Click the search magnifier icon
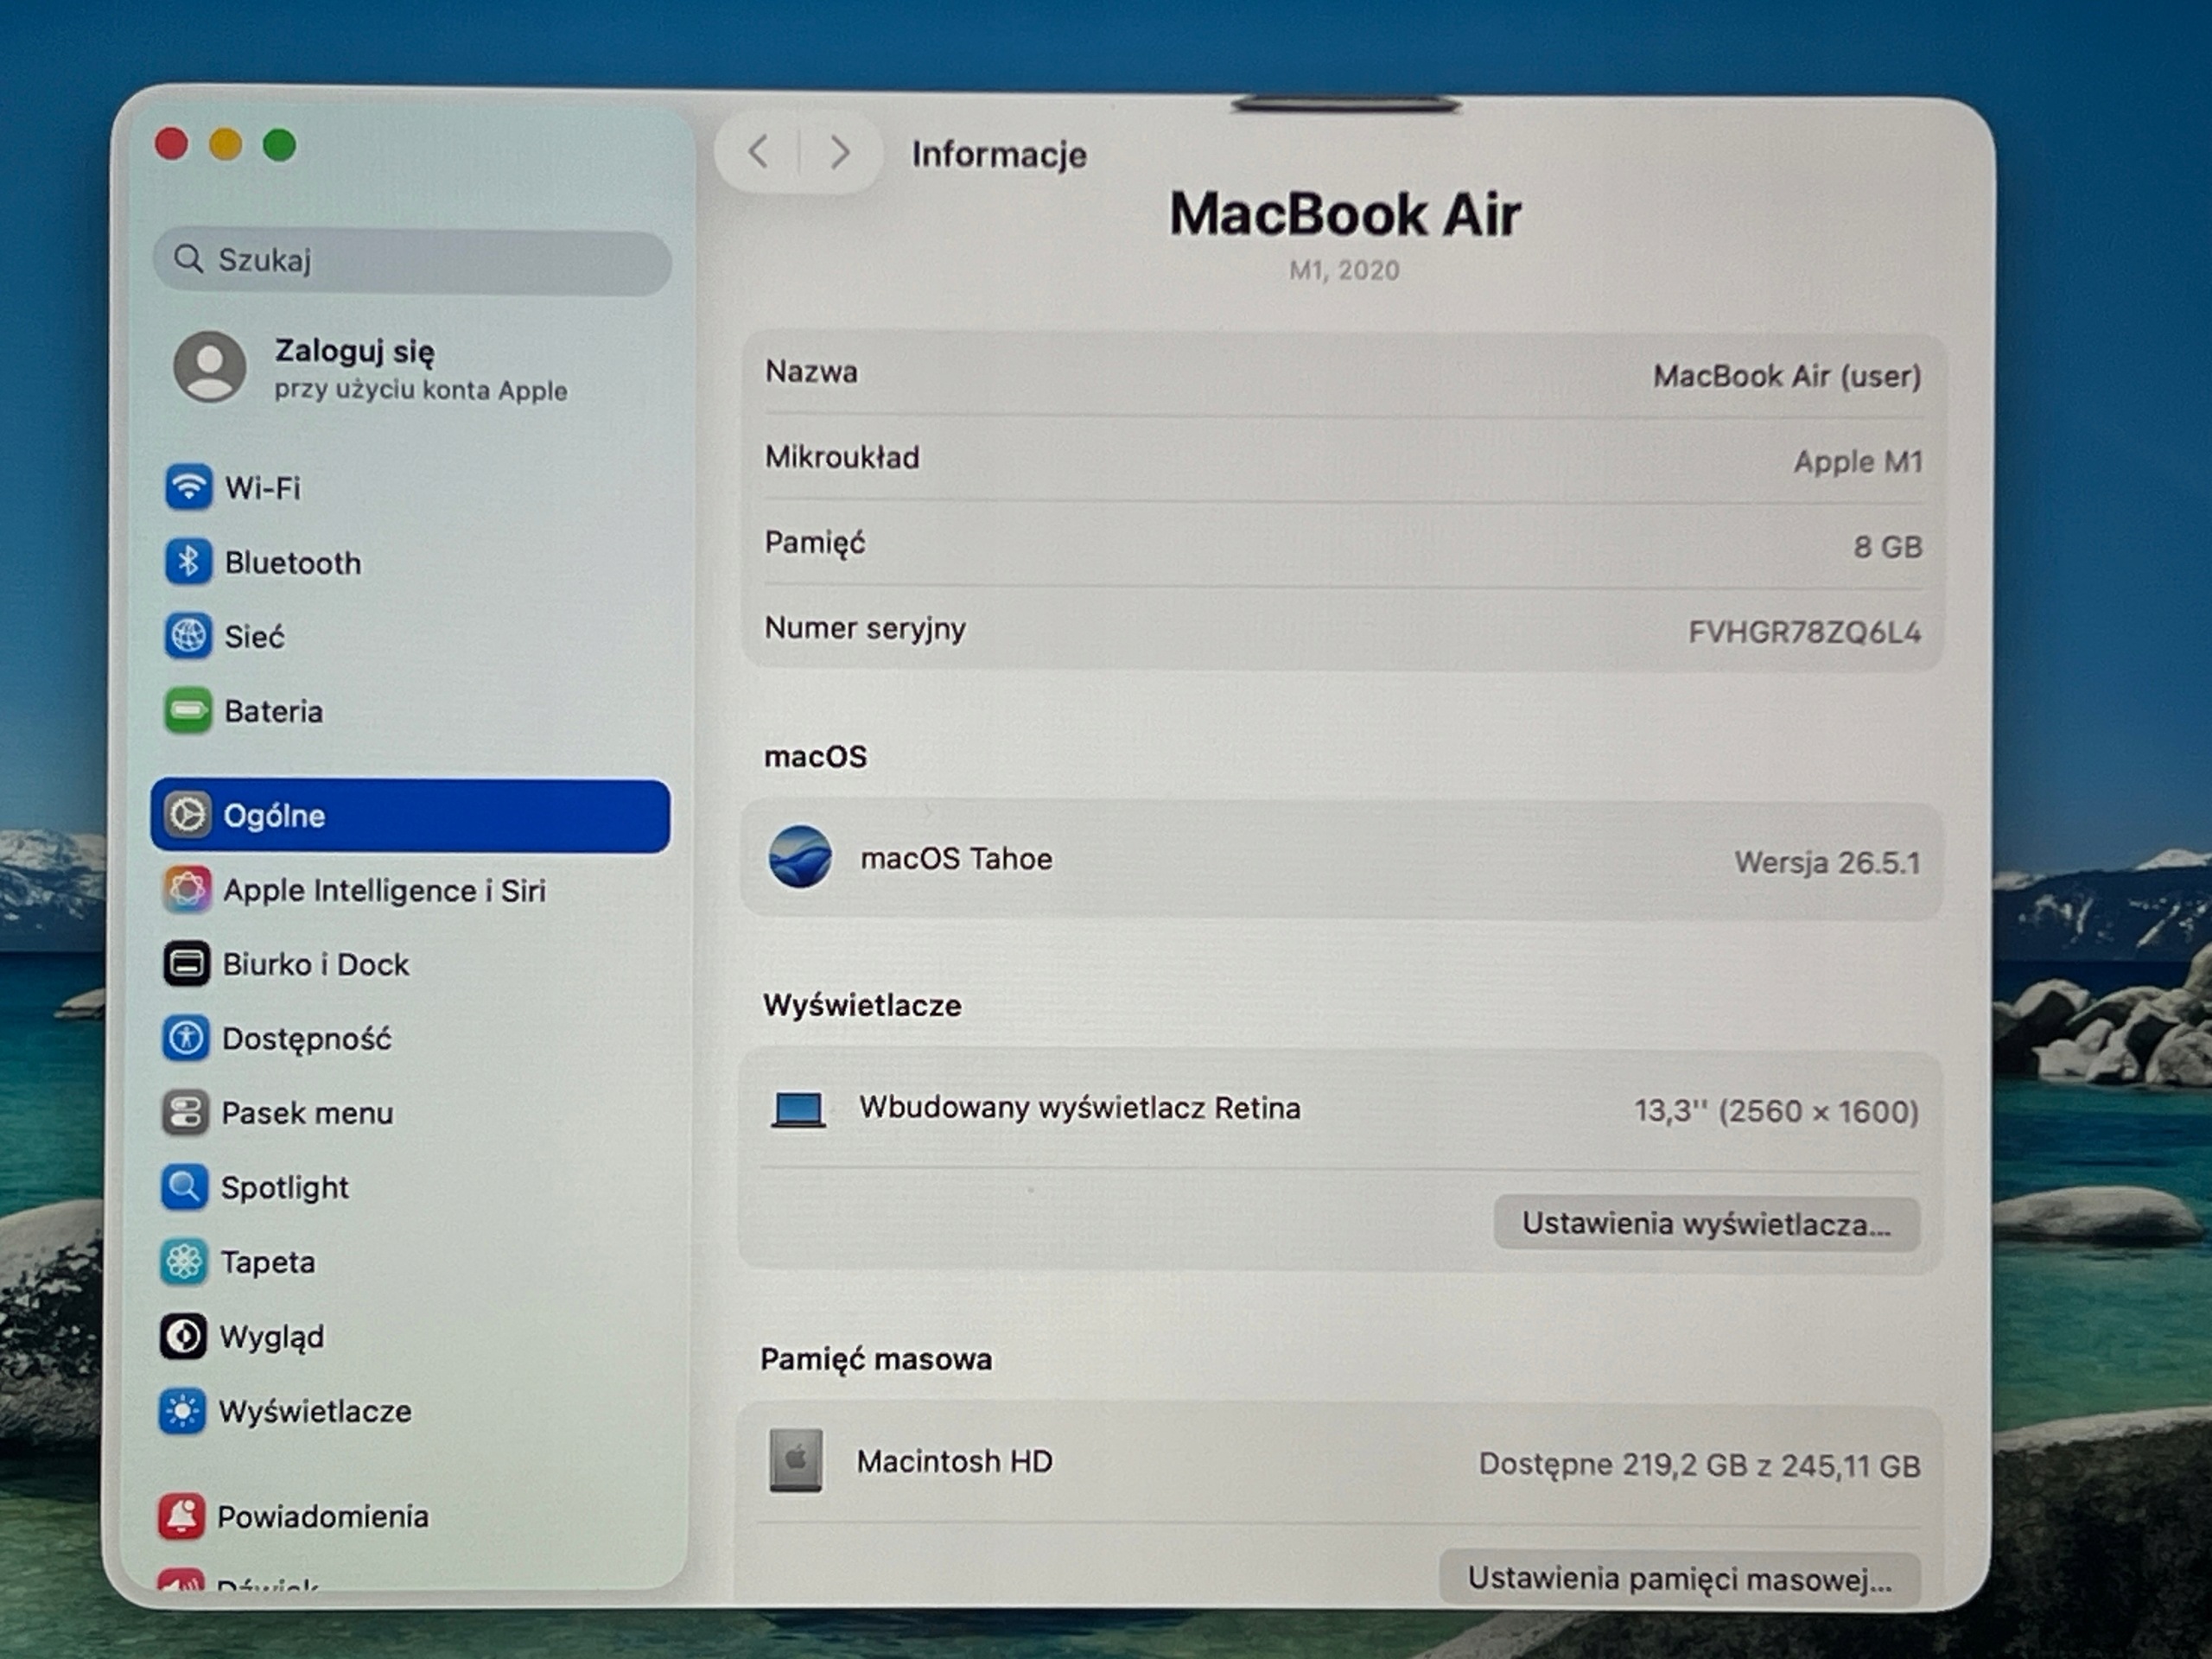 click(x=188, y=259)
